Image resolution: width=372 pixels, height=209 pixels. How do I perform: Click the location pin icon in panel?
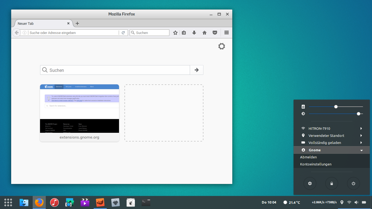click(x=342, y=202)
